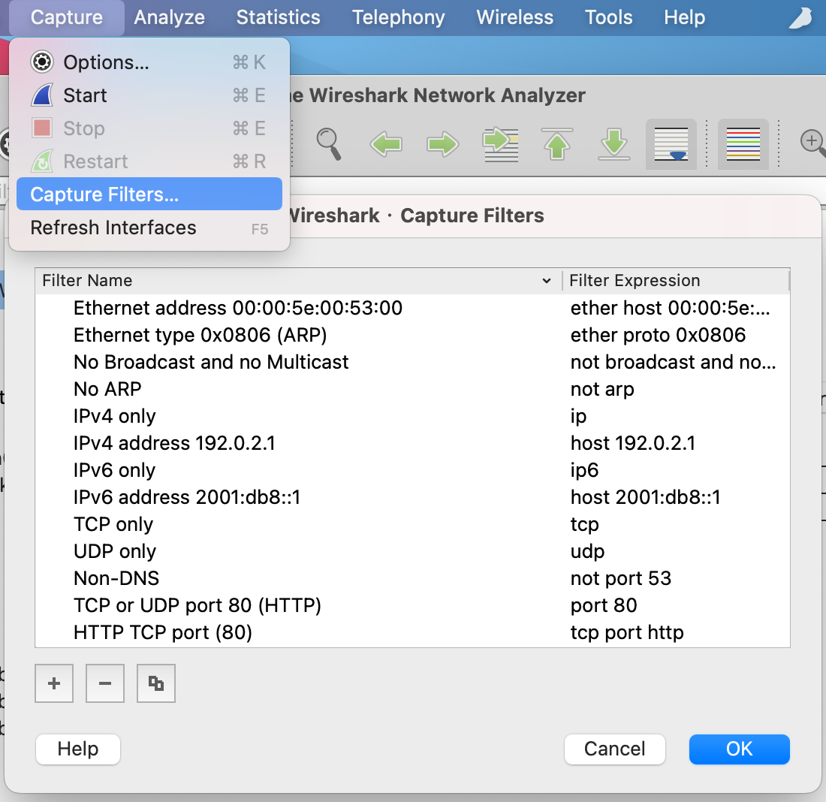Add a new filter with plus button
Image resolution: width=826 pixels, height=802 pixels.
(54, 683)
